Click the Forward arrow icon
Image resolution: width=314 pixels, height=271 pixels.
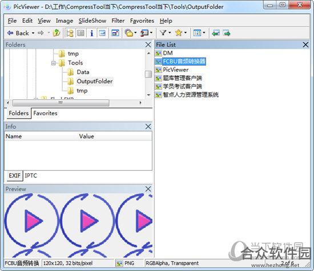pyautogui.click(x=41, y=33)
